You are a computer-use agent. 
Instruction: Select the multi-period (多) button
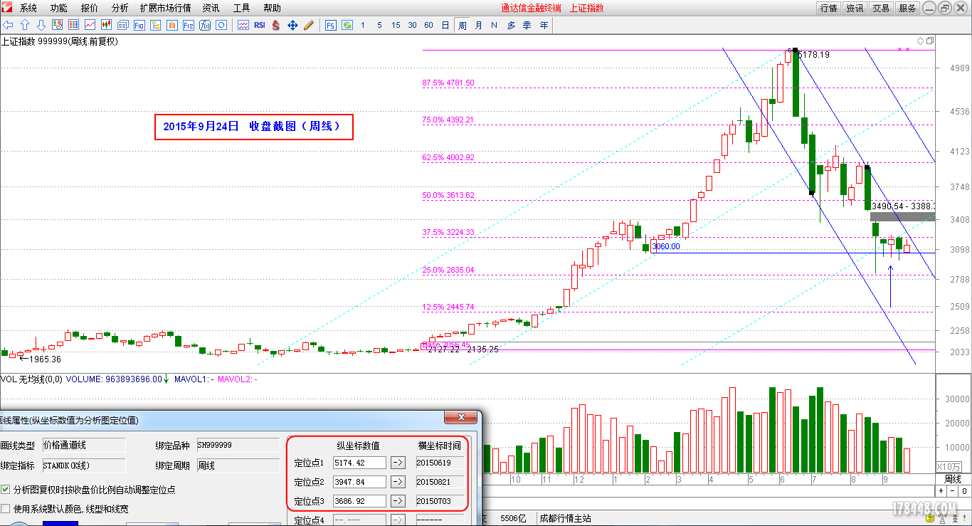pos(511,25)
